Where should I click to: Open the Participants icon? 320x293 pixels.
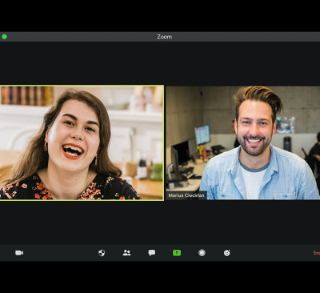coord(126,253)
